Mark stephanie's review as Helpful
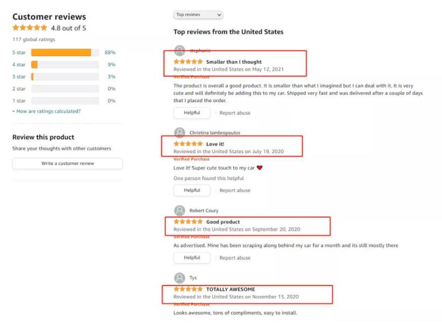This screenshot has height=332, width=442. (192, 113)
